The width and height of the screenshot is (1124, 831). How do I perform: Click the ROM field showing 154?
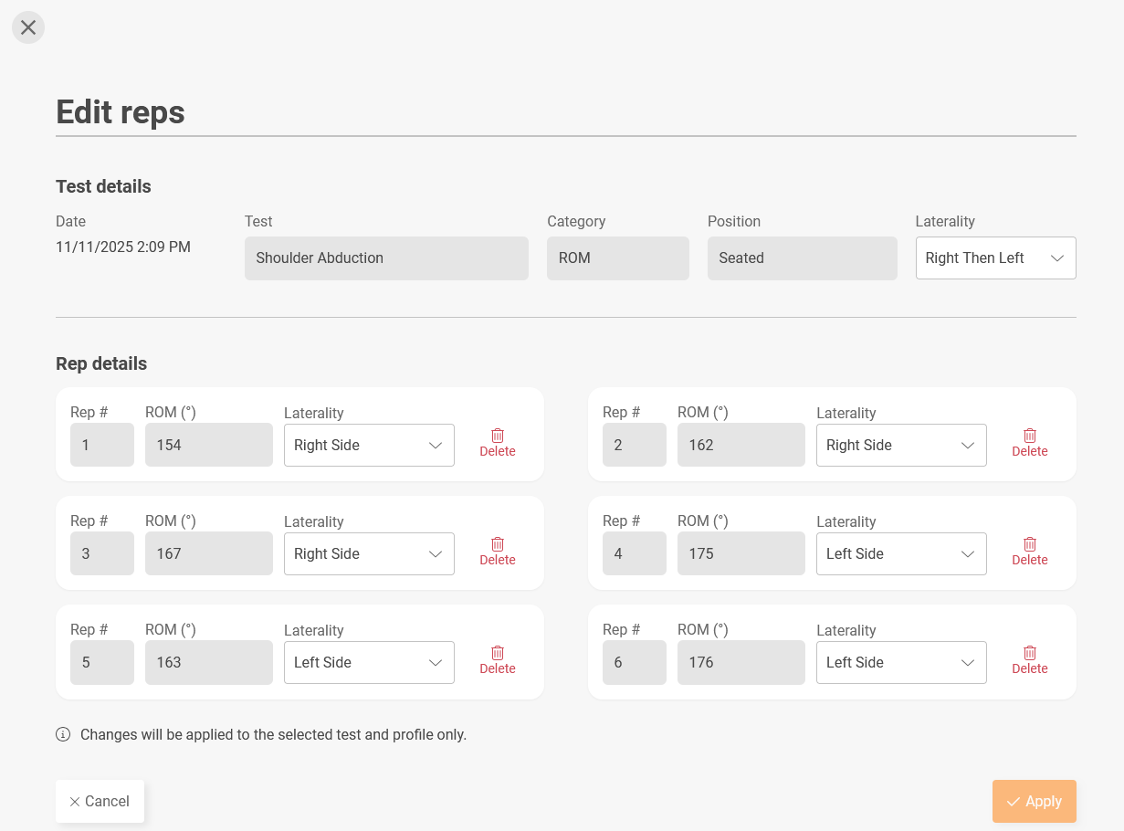tap(208, 445)
